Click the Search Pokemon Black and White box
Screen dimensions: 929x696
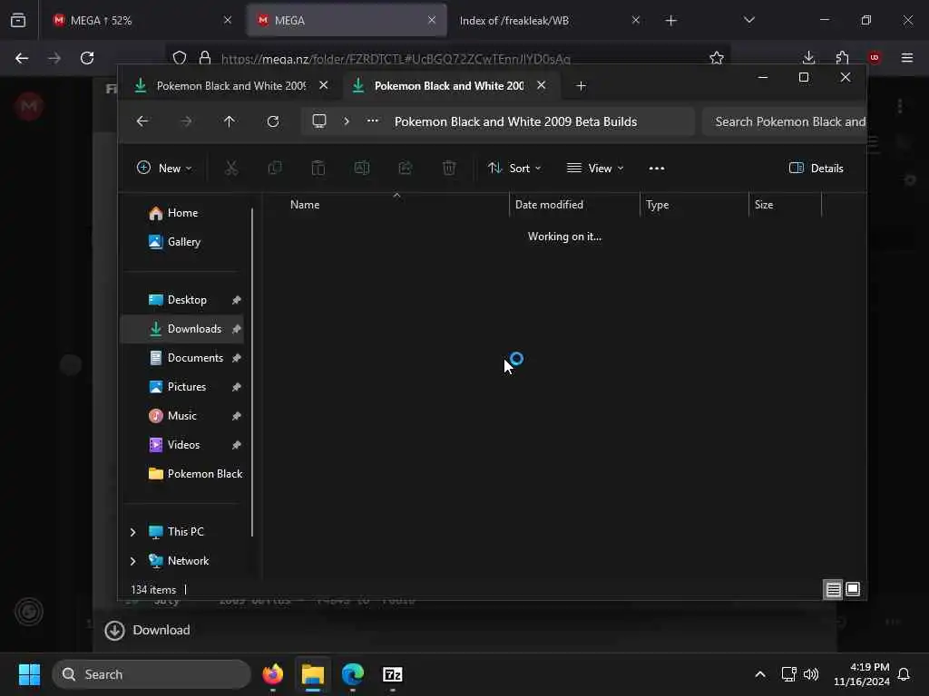pos(785,122)
